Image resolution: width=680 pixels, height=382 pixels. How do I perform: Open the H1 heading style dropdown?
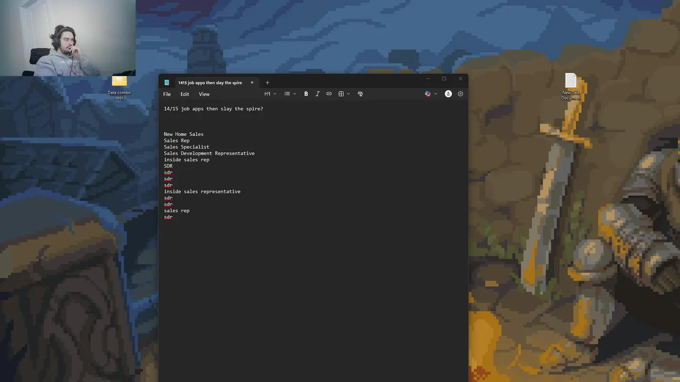270,94
